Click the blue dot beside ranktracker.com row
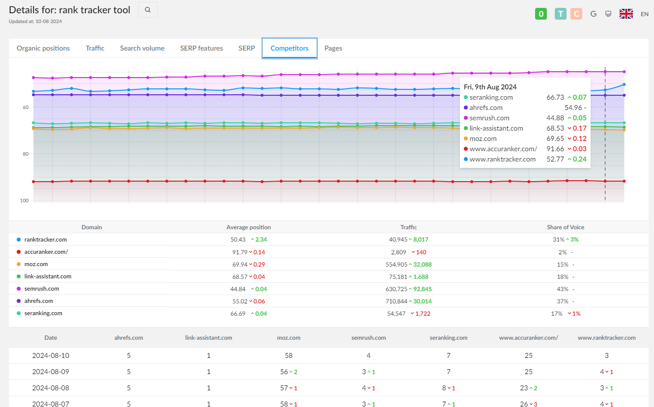Screen dimensions: 654x407 coord(19,240)
